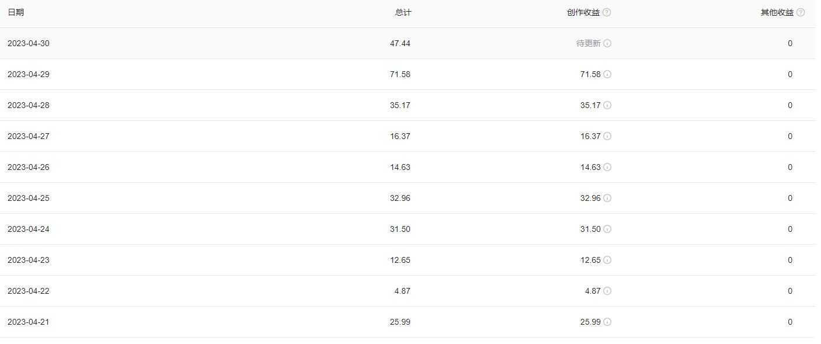Click info icon beside 35.17 创作收益
Viewport: 821px width, 344px height.
point(607,105)
